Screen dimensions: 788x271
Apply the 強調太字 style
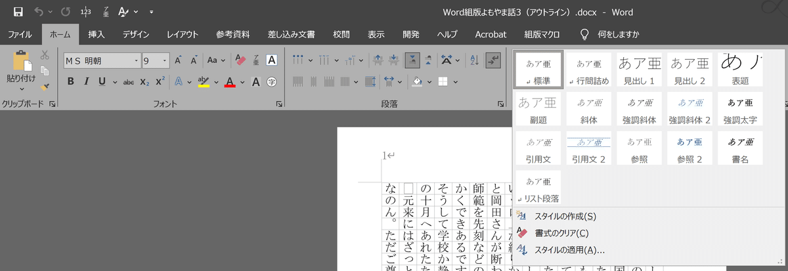pyautogui.click(x=740, y=109)
